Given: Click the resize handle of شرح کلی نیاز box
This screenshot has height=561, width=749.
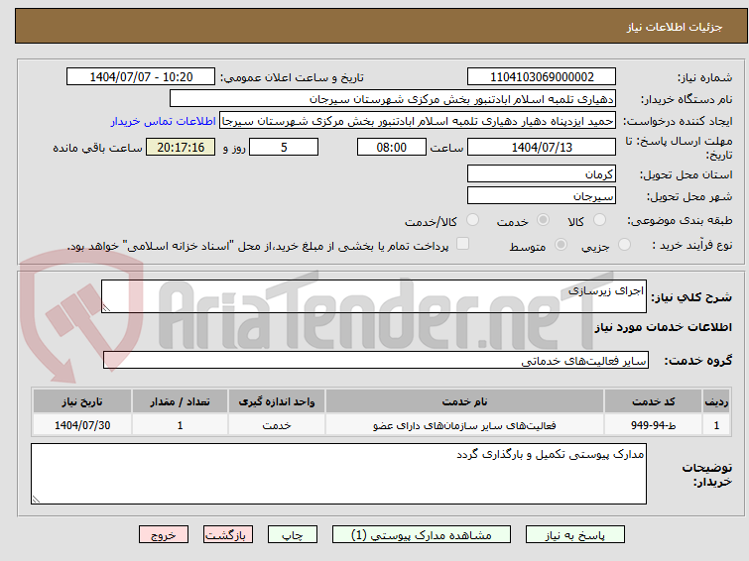Looking at the screenshot, I should [x=106, y=308].
